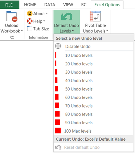Click the Tab Size window icon

30,29
